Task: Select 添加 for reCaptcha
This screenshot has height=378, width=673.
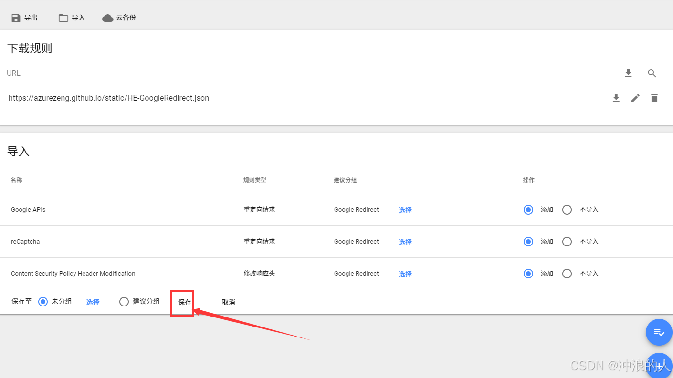Action: pyautogui.click(x=528, y=242)
